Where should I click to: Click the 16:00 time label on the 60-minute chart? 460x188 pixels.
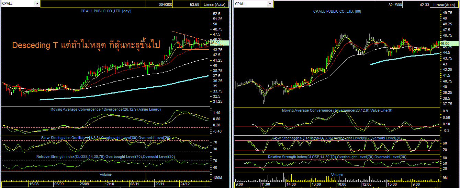point(316,184)
